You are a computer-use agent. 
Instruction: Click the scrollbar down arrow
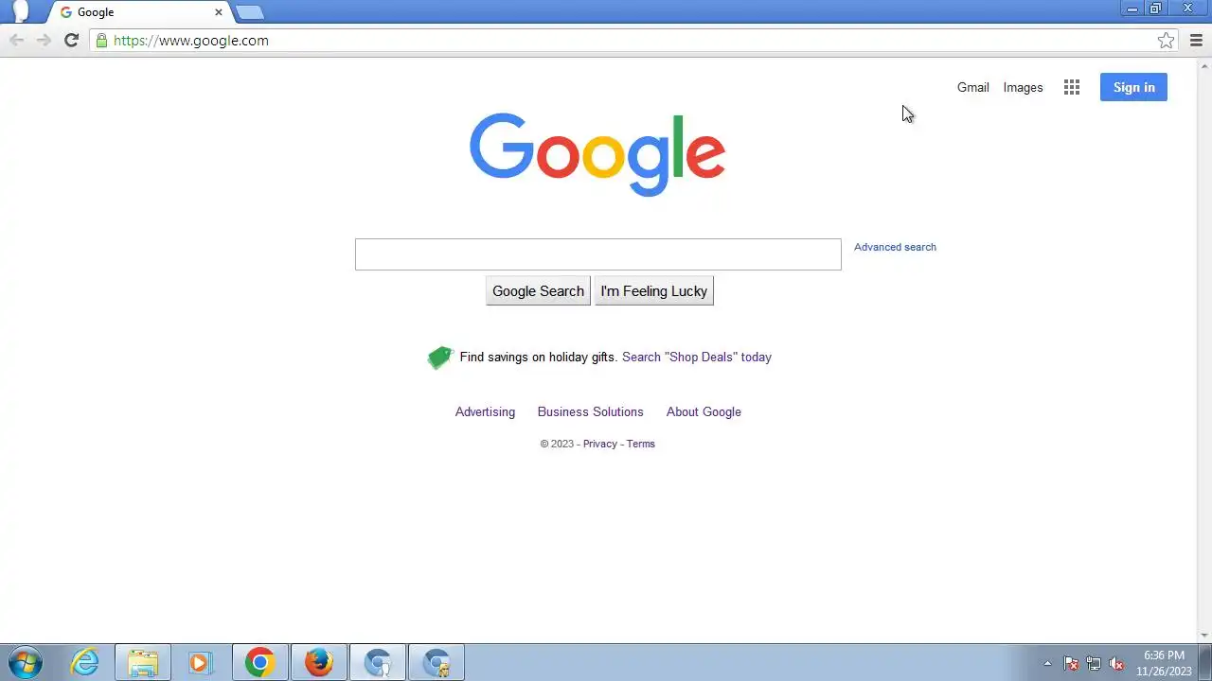point(1204,636)
